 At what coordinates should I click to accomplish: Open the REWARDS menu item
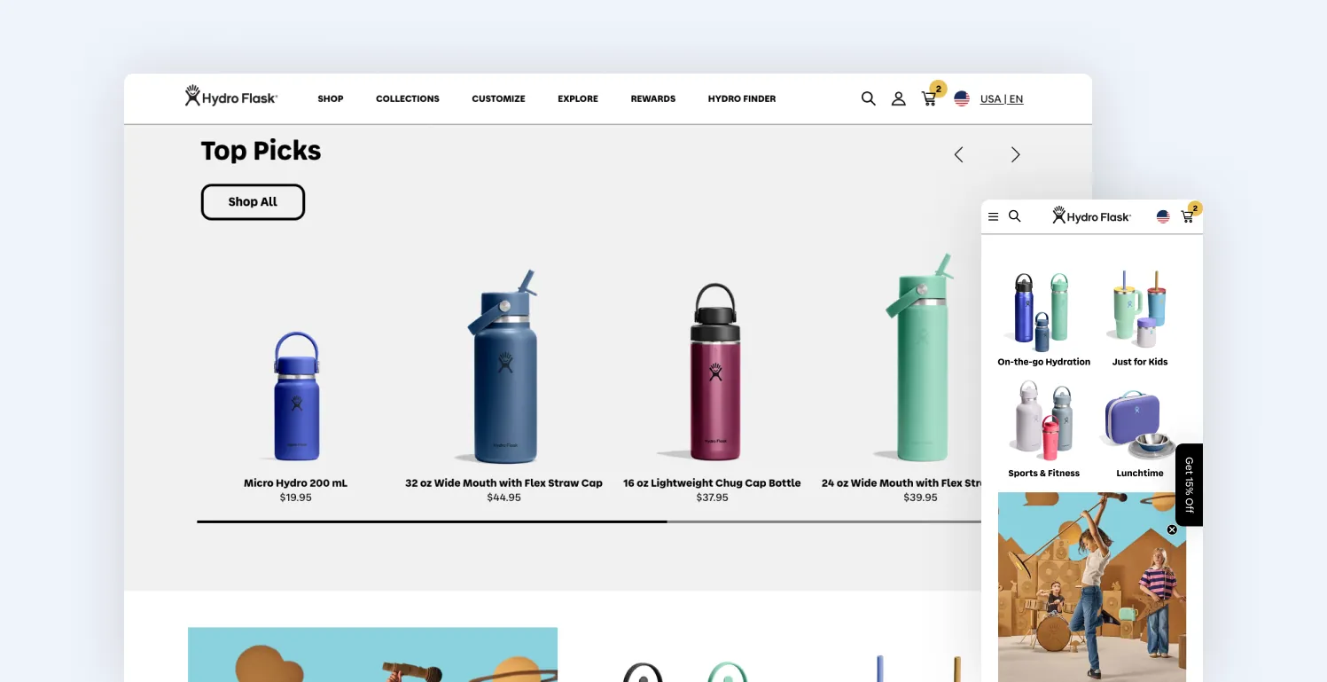point(653,98)
